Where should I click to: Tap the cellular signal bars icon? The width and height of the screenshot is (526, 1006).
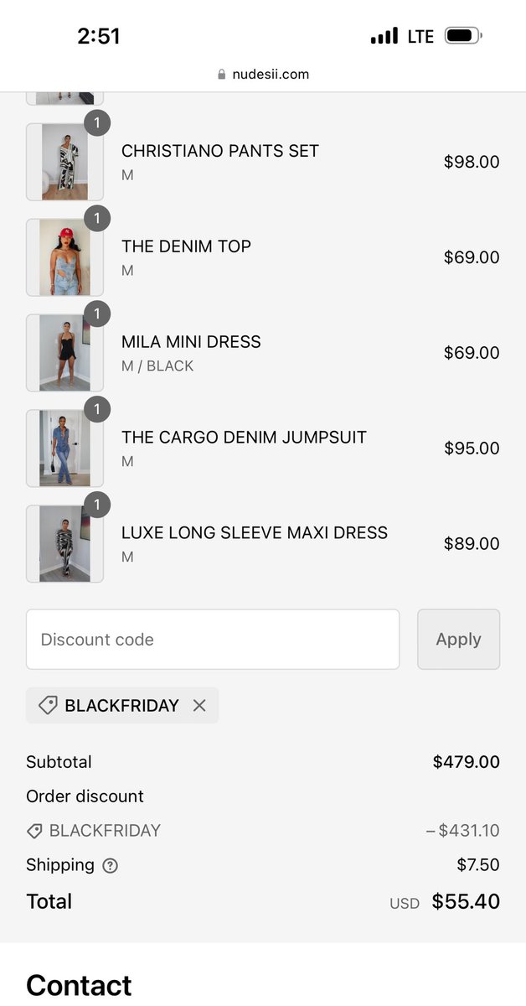point(384,36)
